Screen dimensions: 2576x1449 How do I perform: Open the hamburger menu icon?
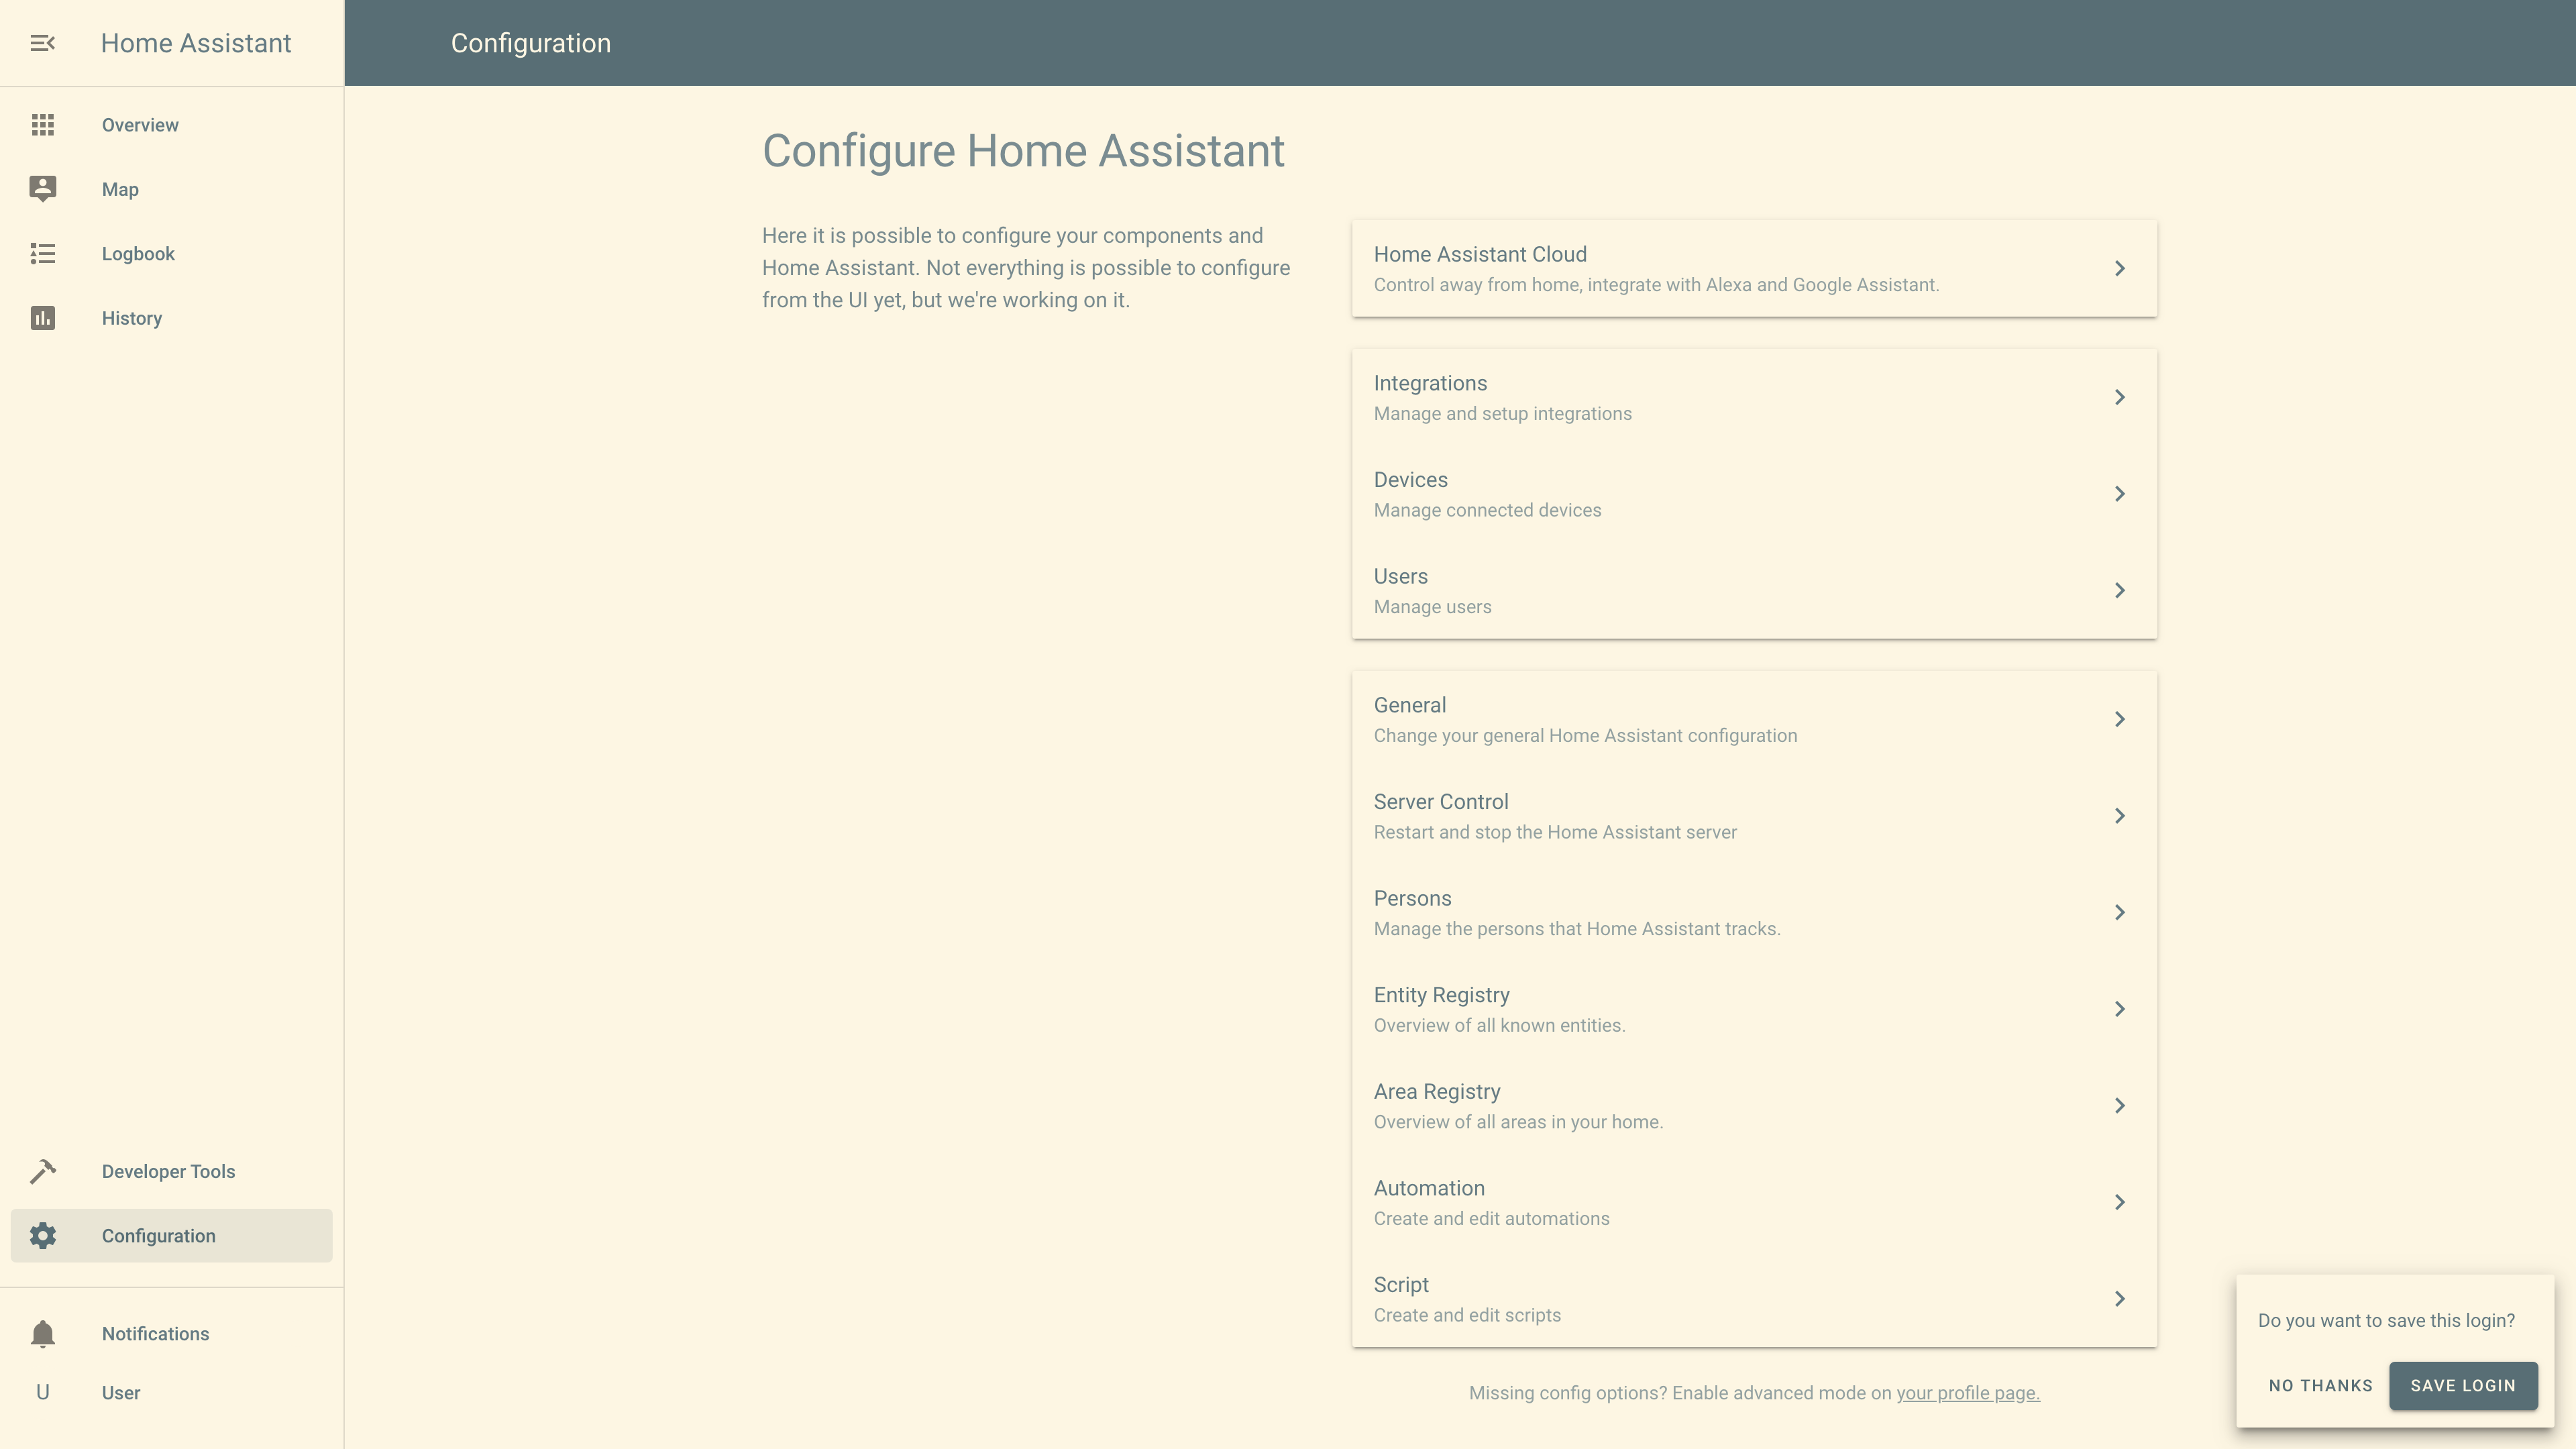pos(42,42)
